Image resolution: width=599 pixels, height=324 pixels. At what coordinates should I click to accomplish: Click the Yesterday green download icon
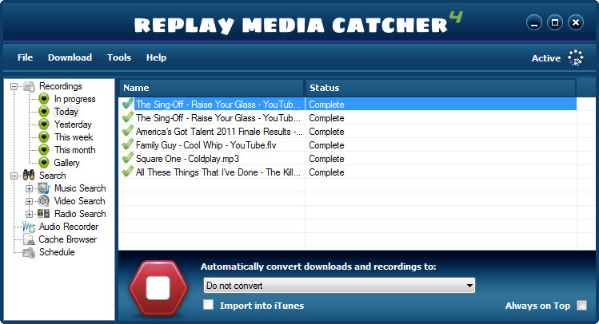(x=44, y=124)
